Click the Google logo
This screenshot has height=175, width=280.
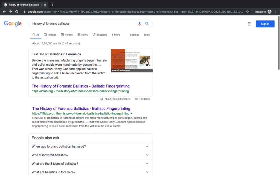click(x=13, y=24)
